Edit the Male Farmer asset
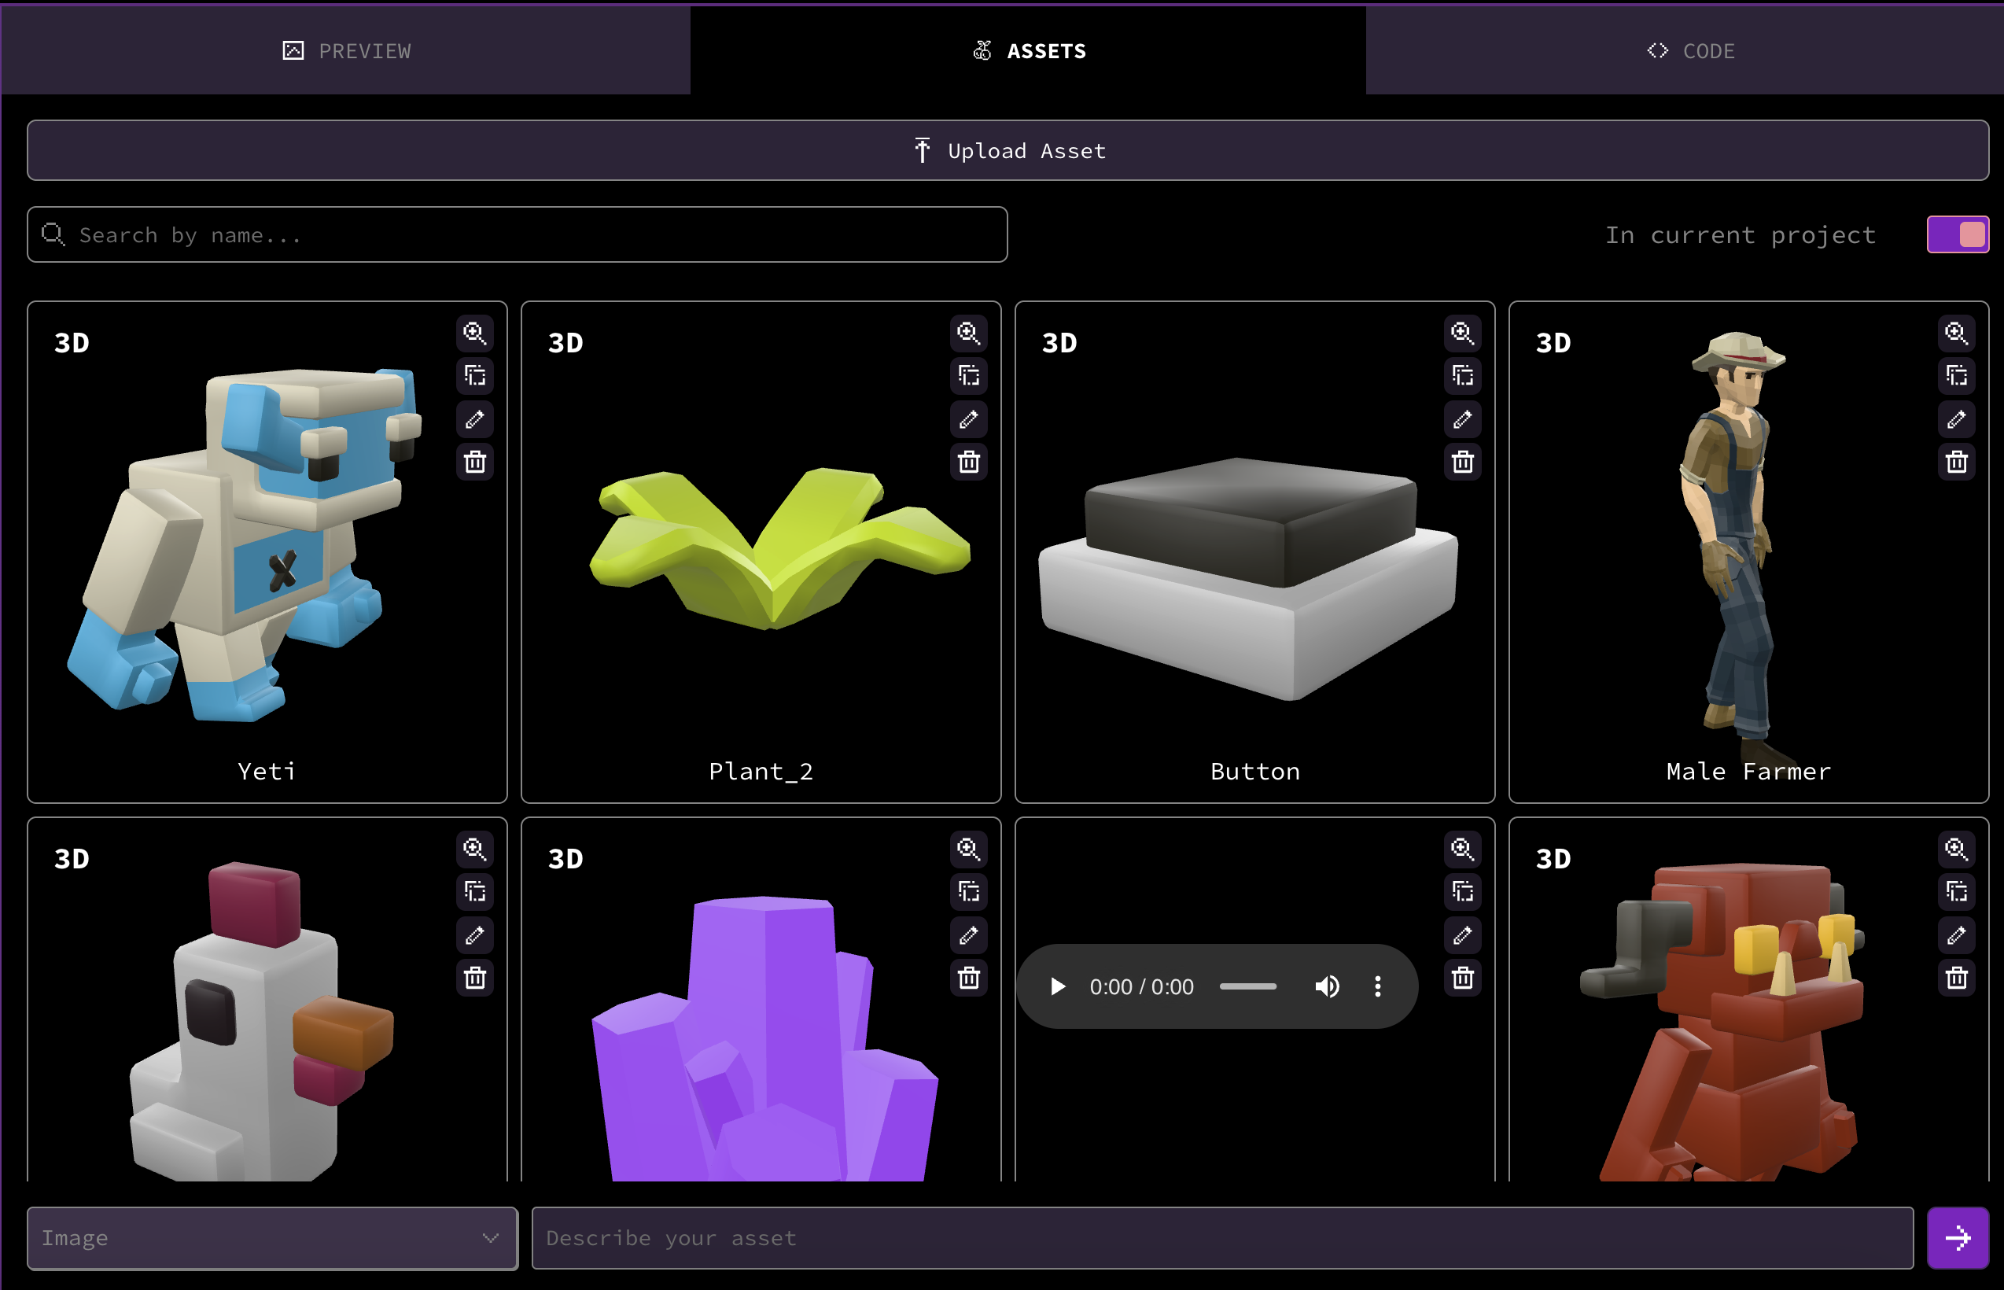2004x1290 pixels. click(1956, 418)
